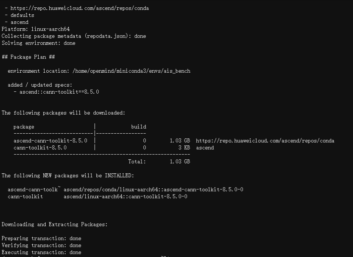The image size is (353, 257).
Task: Click the "Solving environment: done" line
Action: pos(38,43)
